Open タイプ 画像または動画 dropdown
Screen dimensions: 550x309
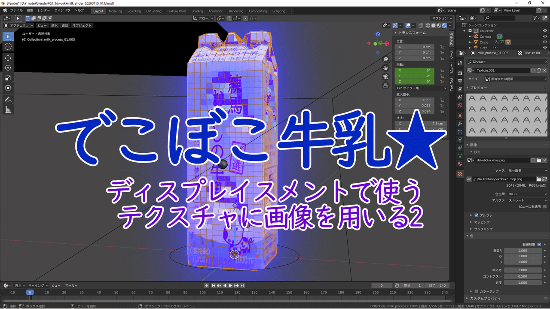[516, 79]
